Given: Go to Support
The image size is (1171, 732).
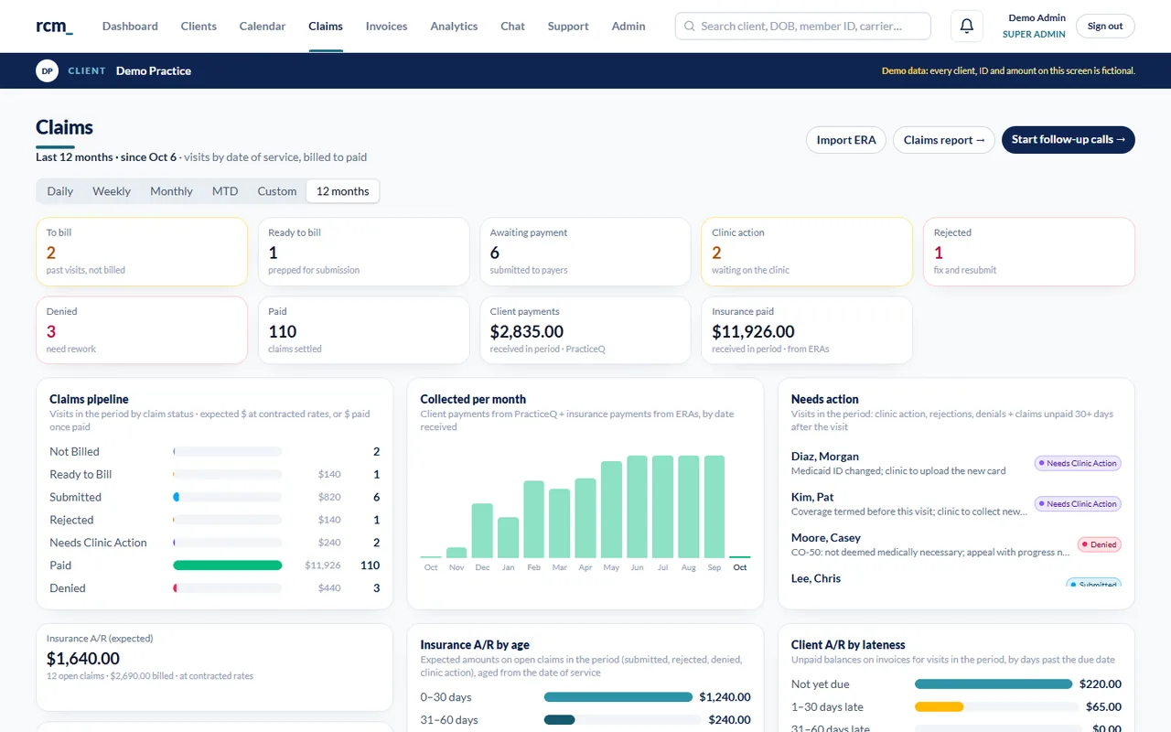Looking at the screenshot, I should point(568,27).
